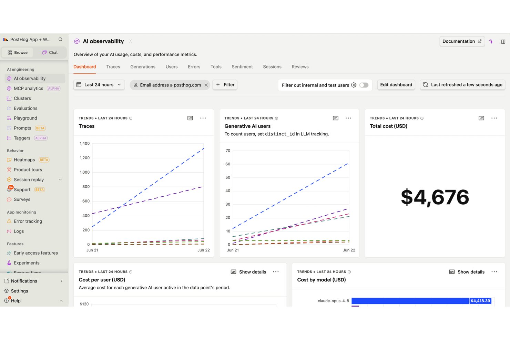Expand the Help chevron
This screenshot has width=510, height=340.
pos(61,301)
